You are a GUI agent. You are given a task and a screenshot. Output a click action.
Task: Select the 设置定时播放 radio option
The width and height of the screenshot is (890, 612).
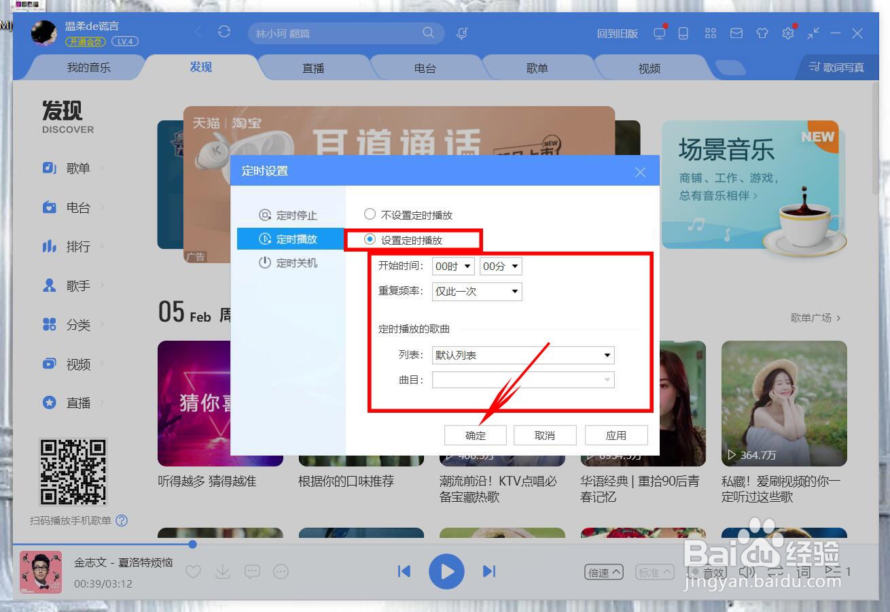[x=370, y=239]
